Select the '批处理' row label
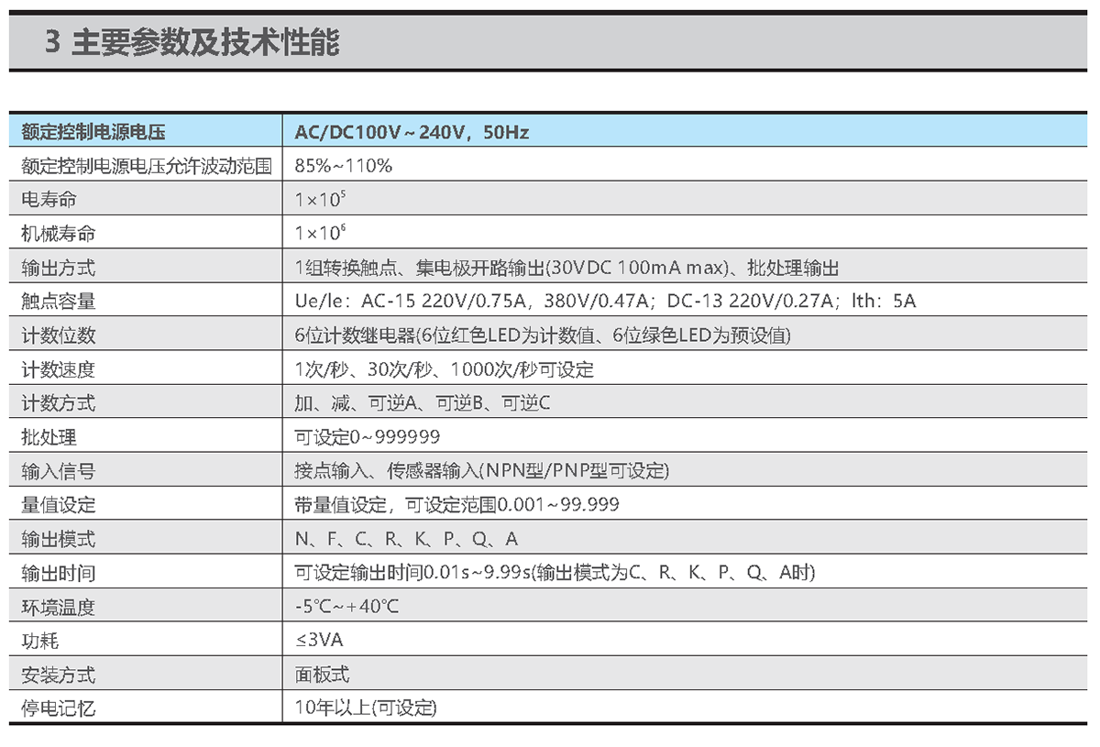The image size is (1100, 747). (x=49, y=437)
